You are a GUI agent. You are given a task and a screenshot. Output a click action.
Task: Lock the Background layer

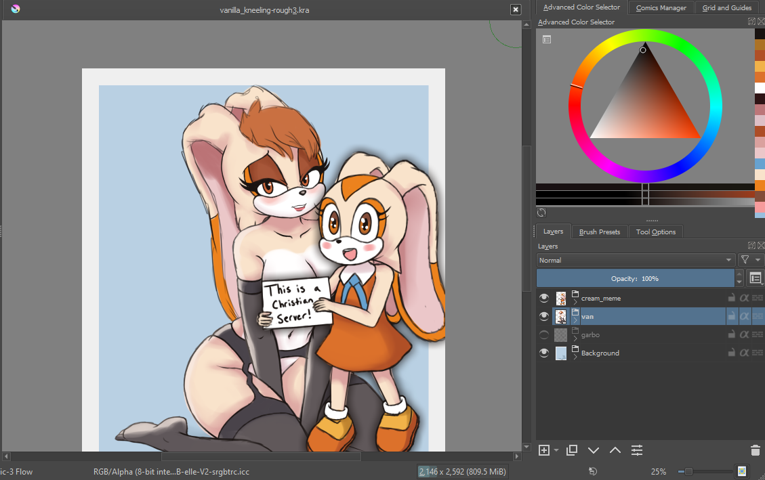click(x=731, y=353)
